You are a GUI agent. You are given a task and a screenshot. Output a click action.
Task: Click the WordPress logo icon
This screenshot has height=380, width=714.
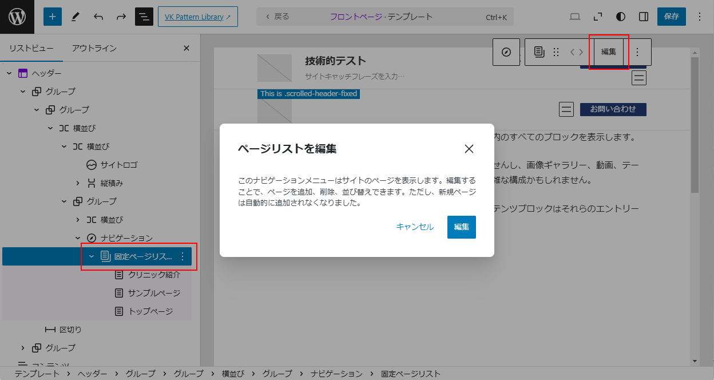[17, 17]
